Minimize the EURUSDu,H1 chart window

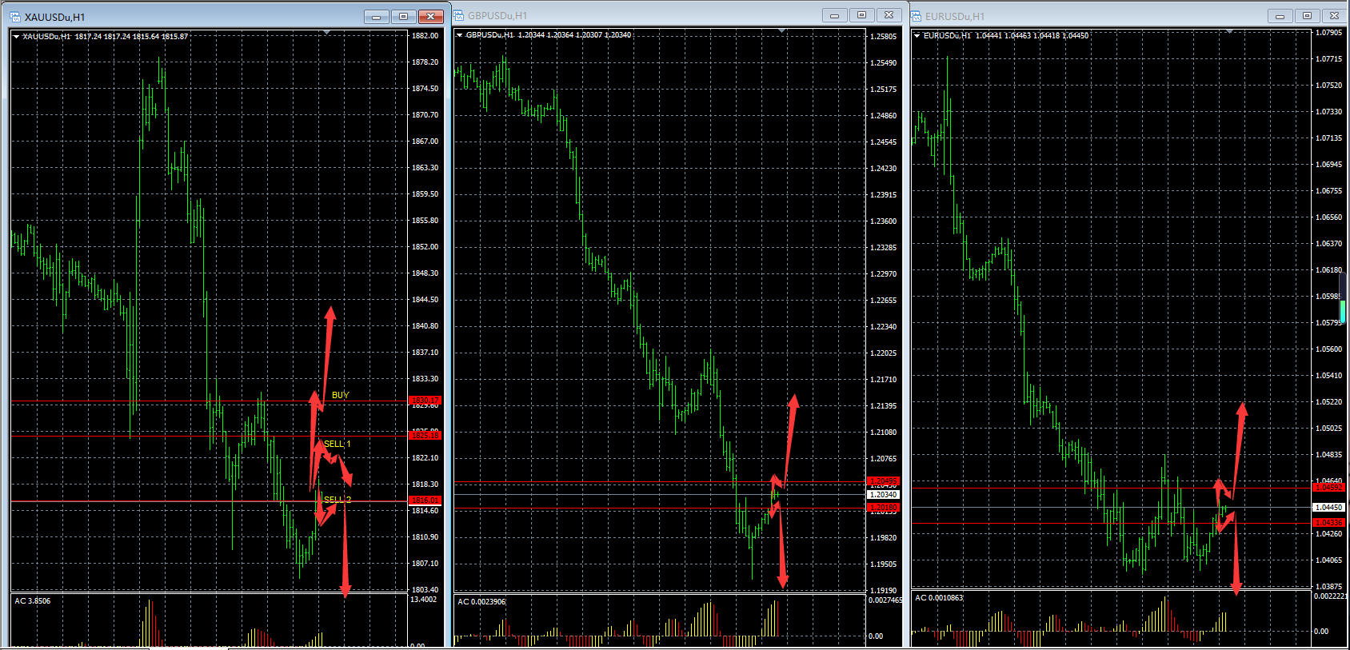[x=1280, y=16]
